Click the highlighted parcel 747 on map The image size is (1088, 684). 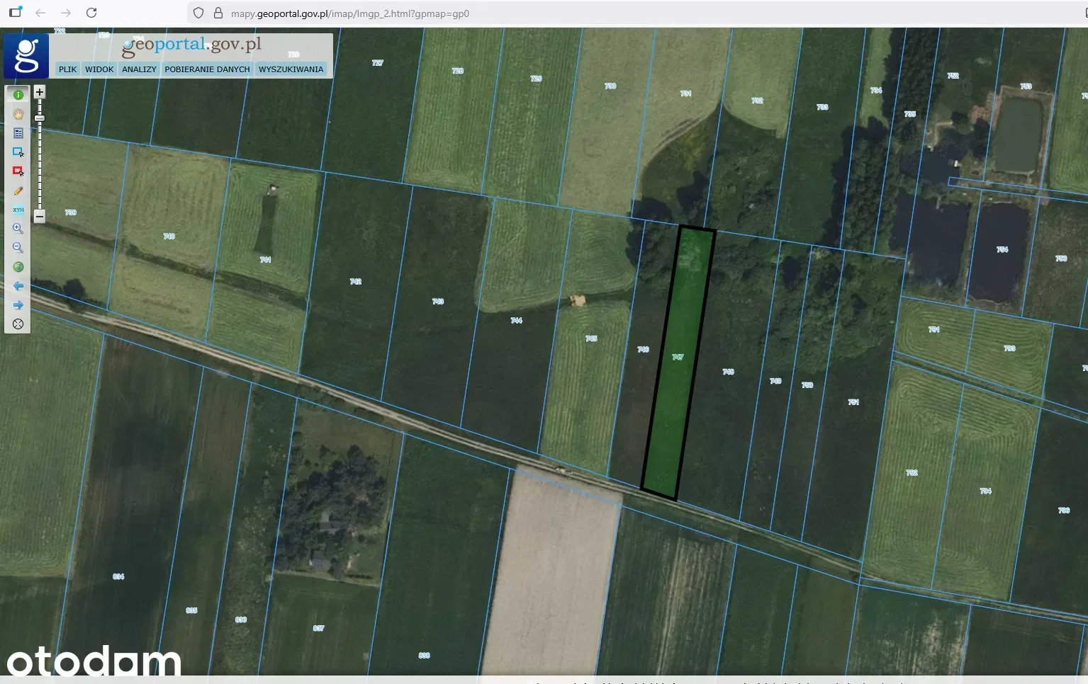678,363
